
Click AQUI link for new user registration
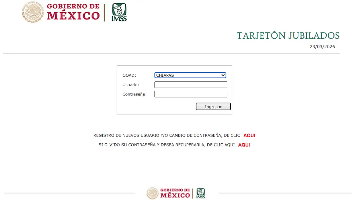coord(249,135)
